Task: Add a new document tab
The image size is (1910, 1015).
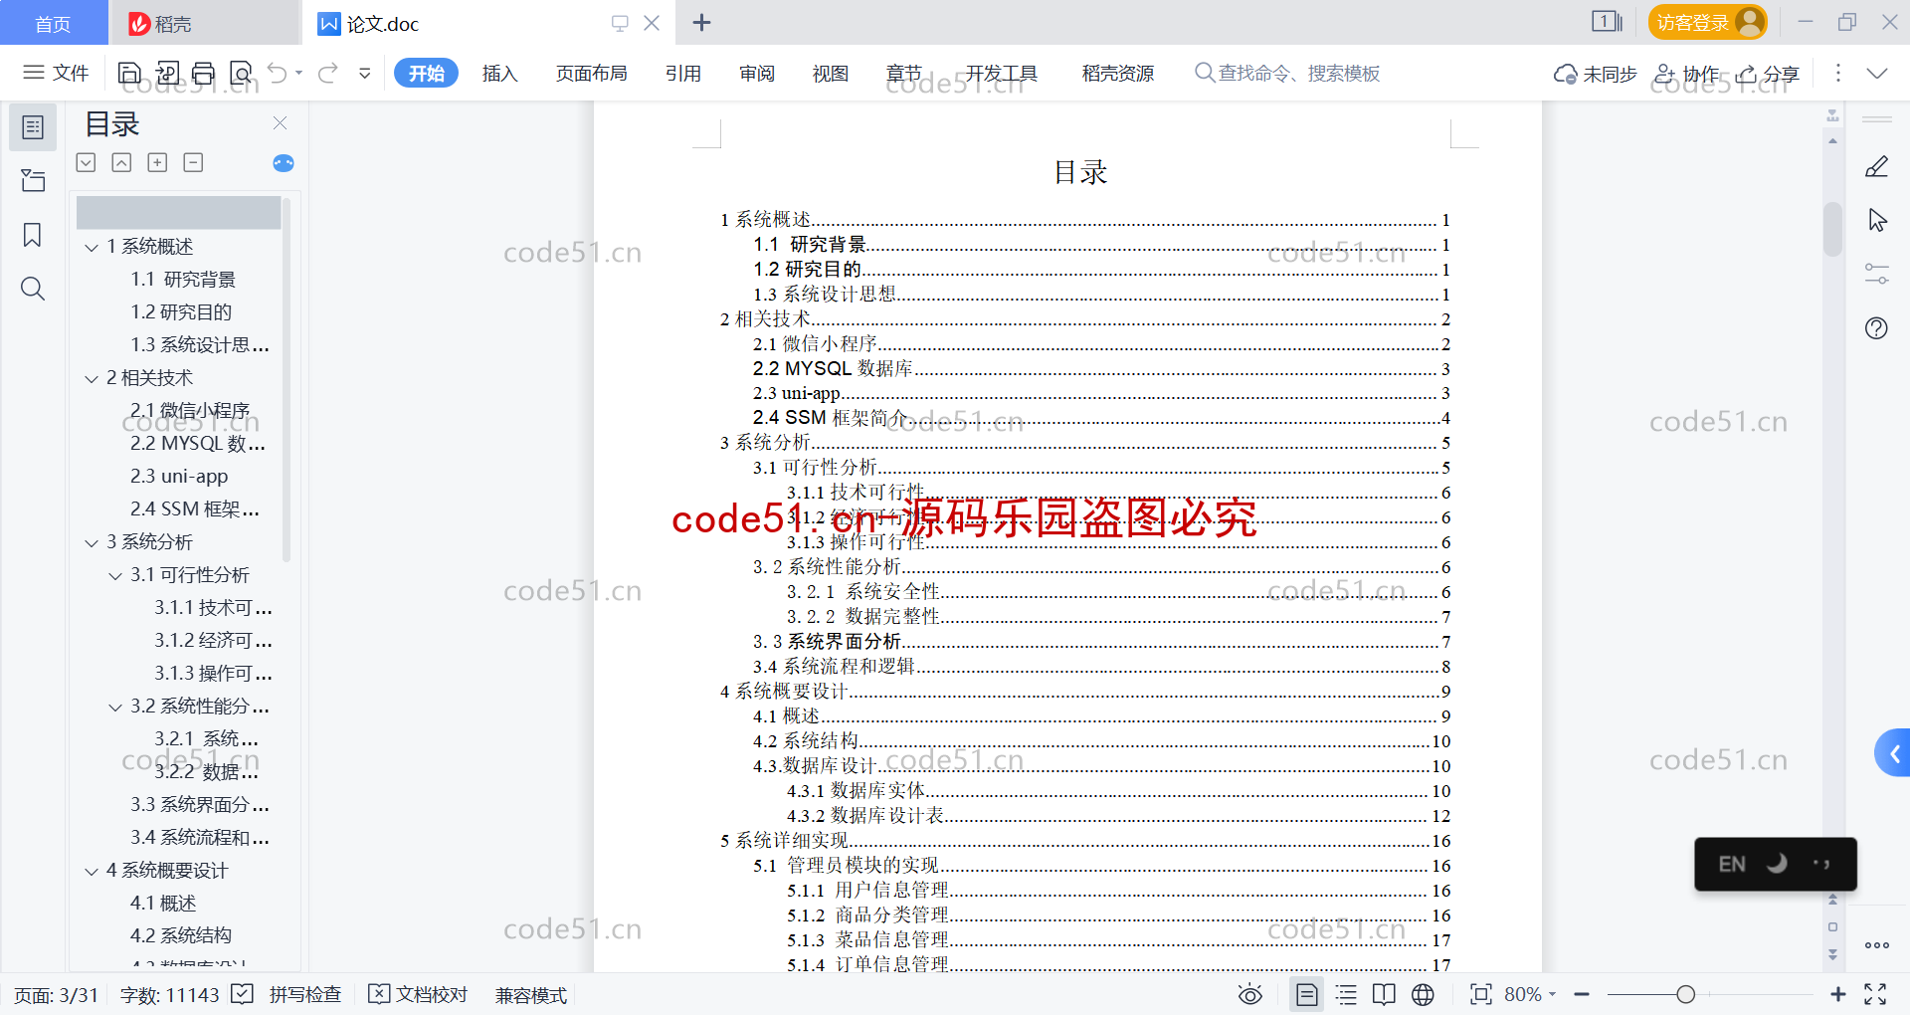Action: [701, 22]
